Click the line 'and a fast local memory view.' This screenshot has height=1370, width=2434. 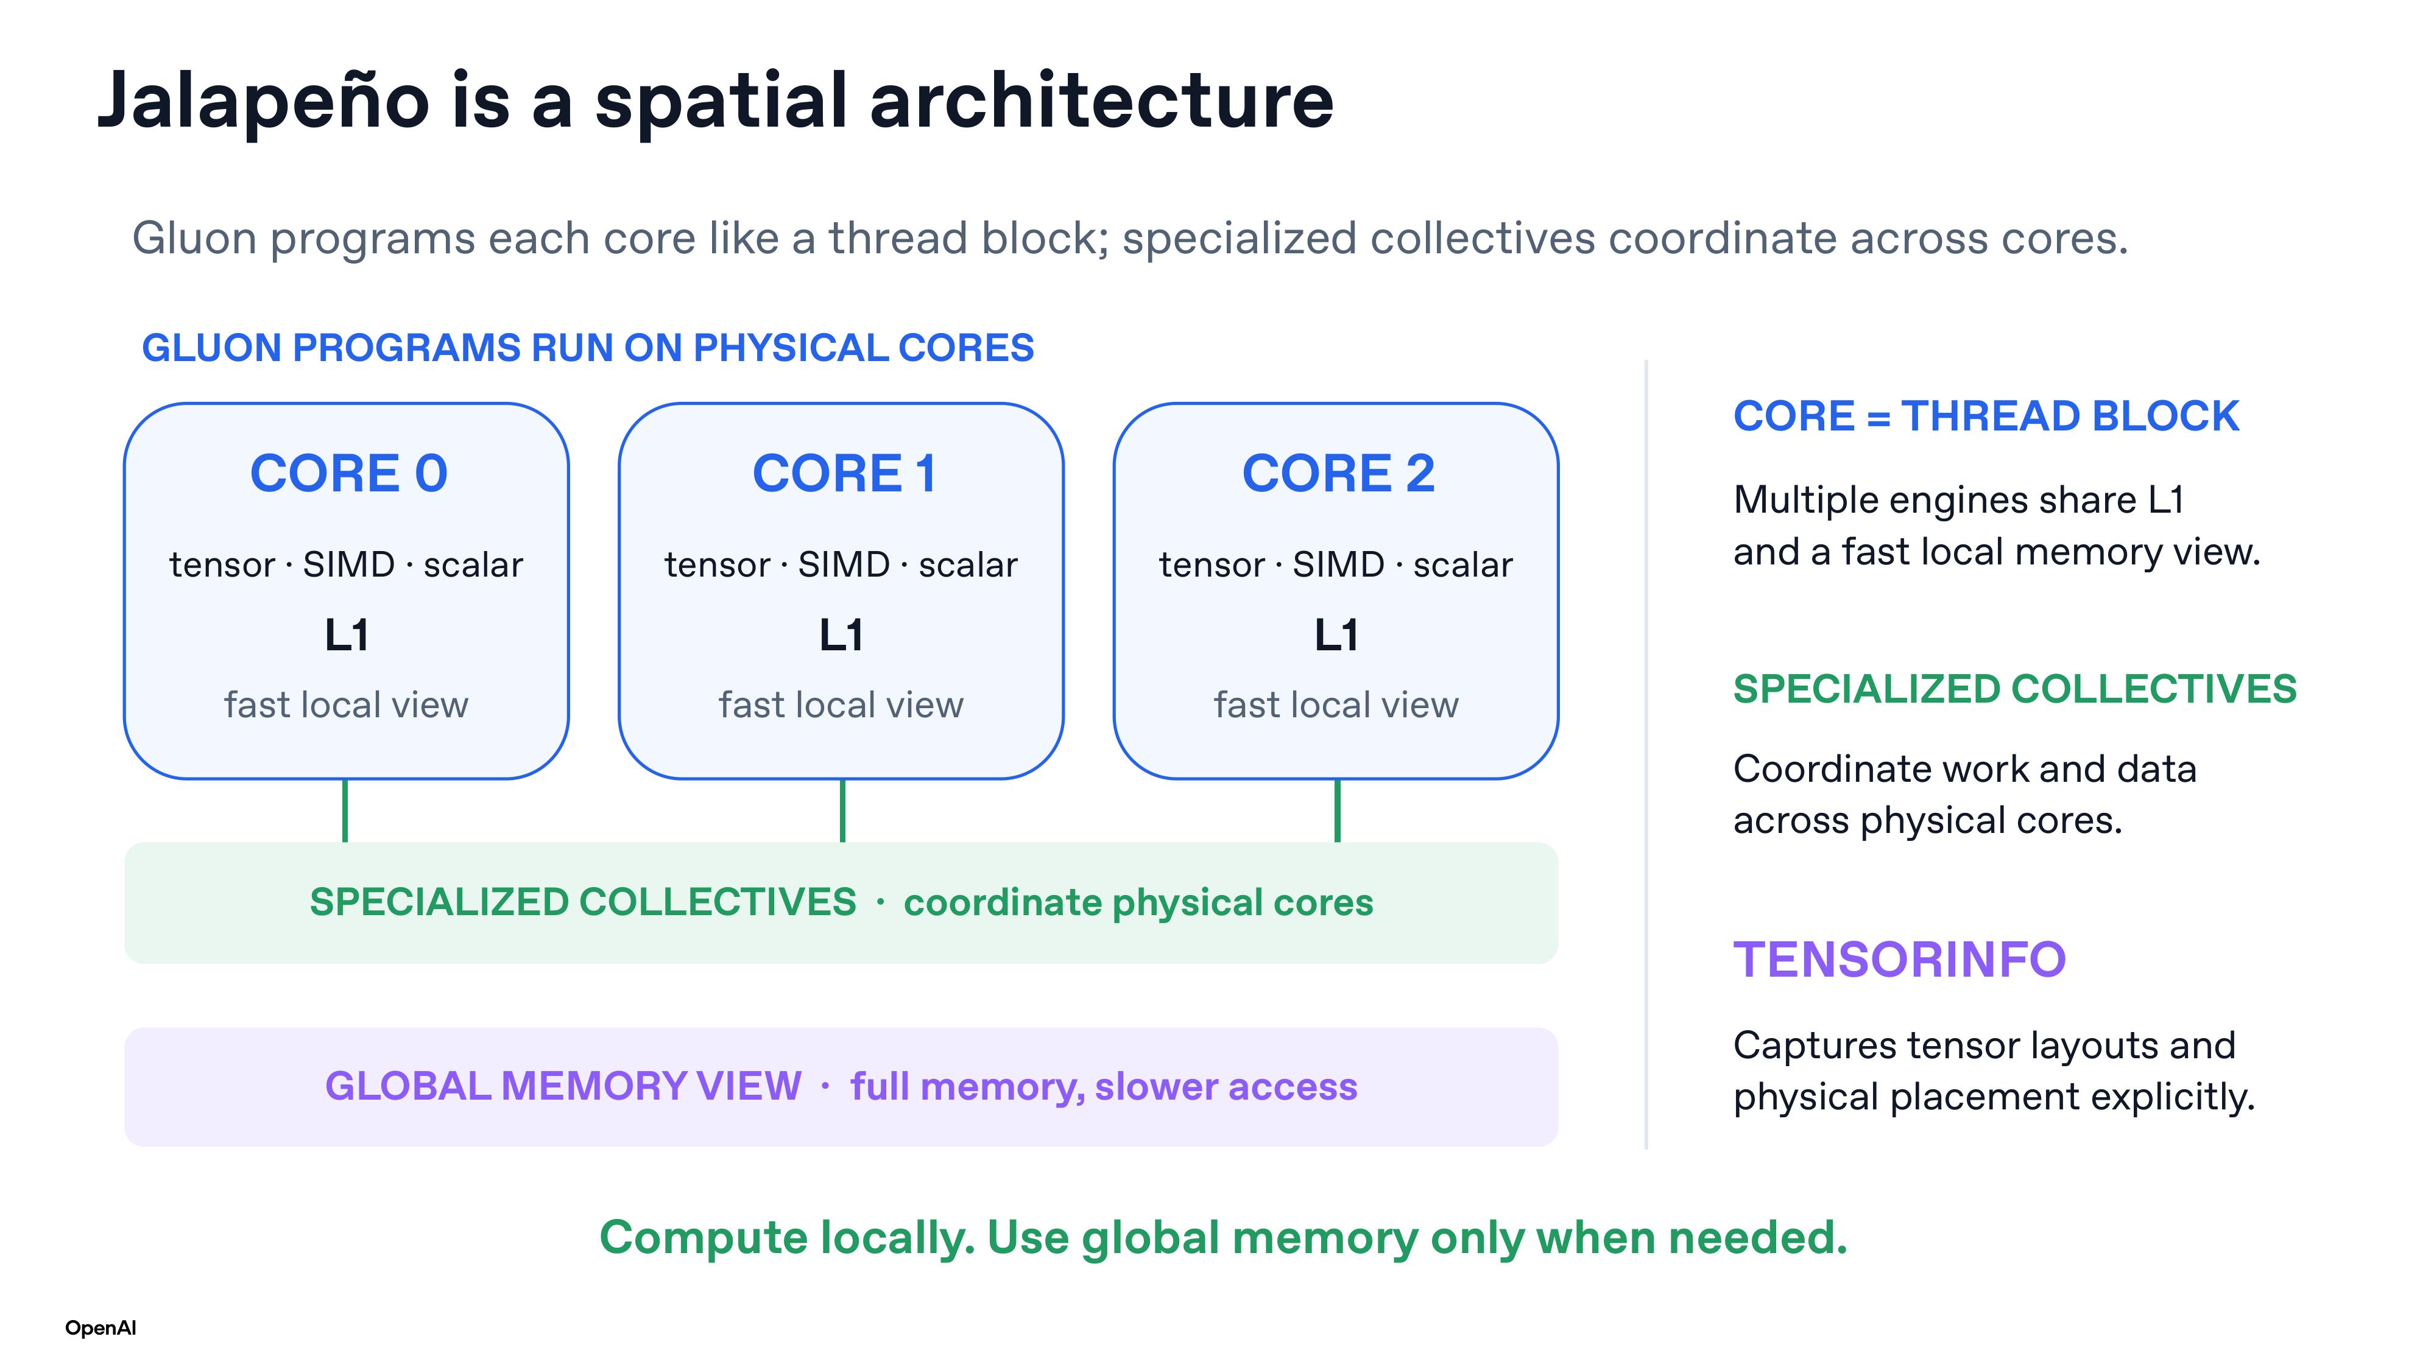[x=1997, y=552]
